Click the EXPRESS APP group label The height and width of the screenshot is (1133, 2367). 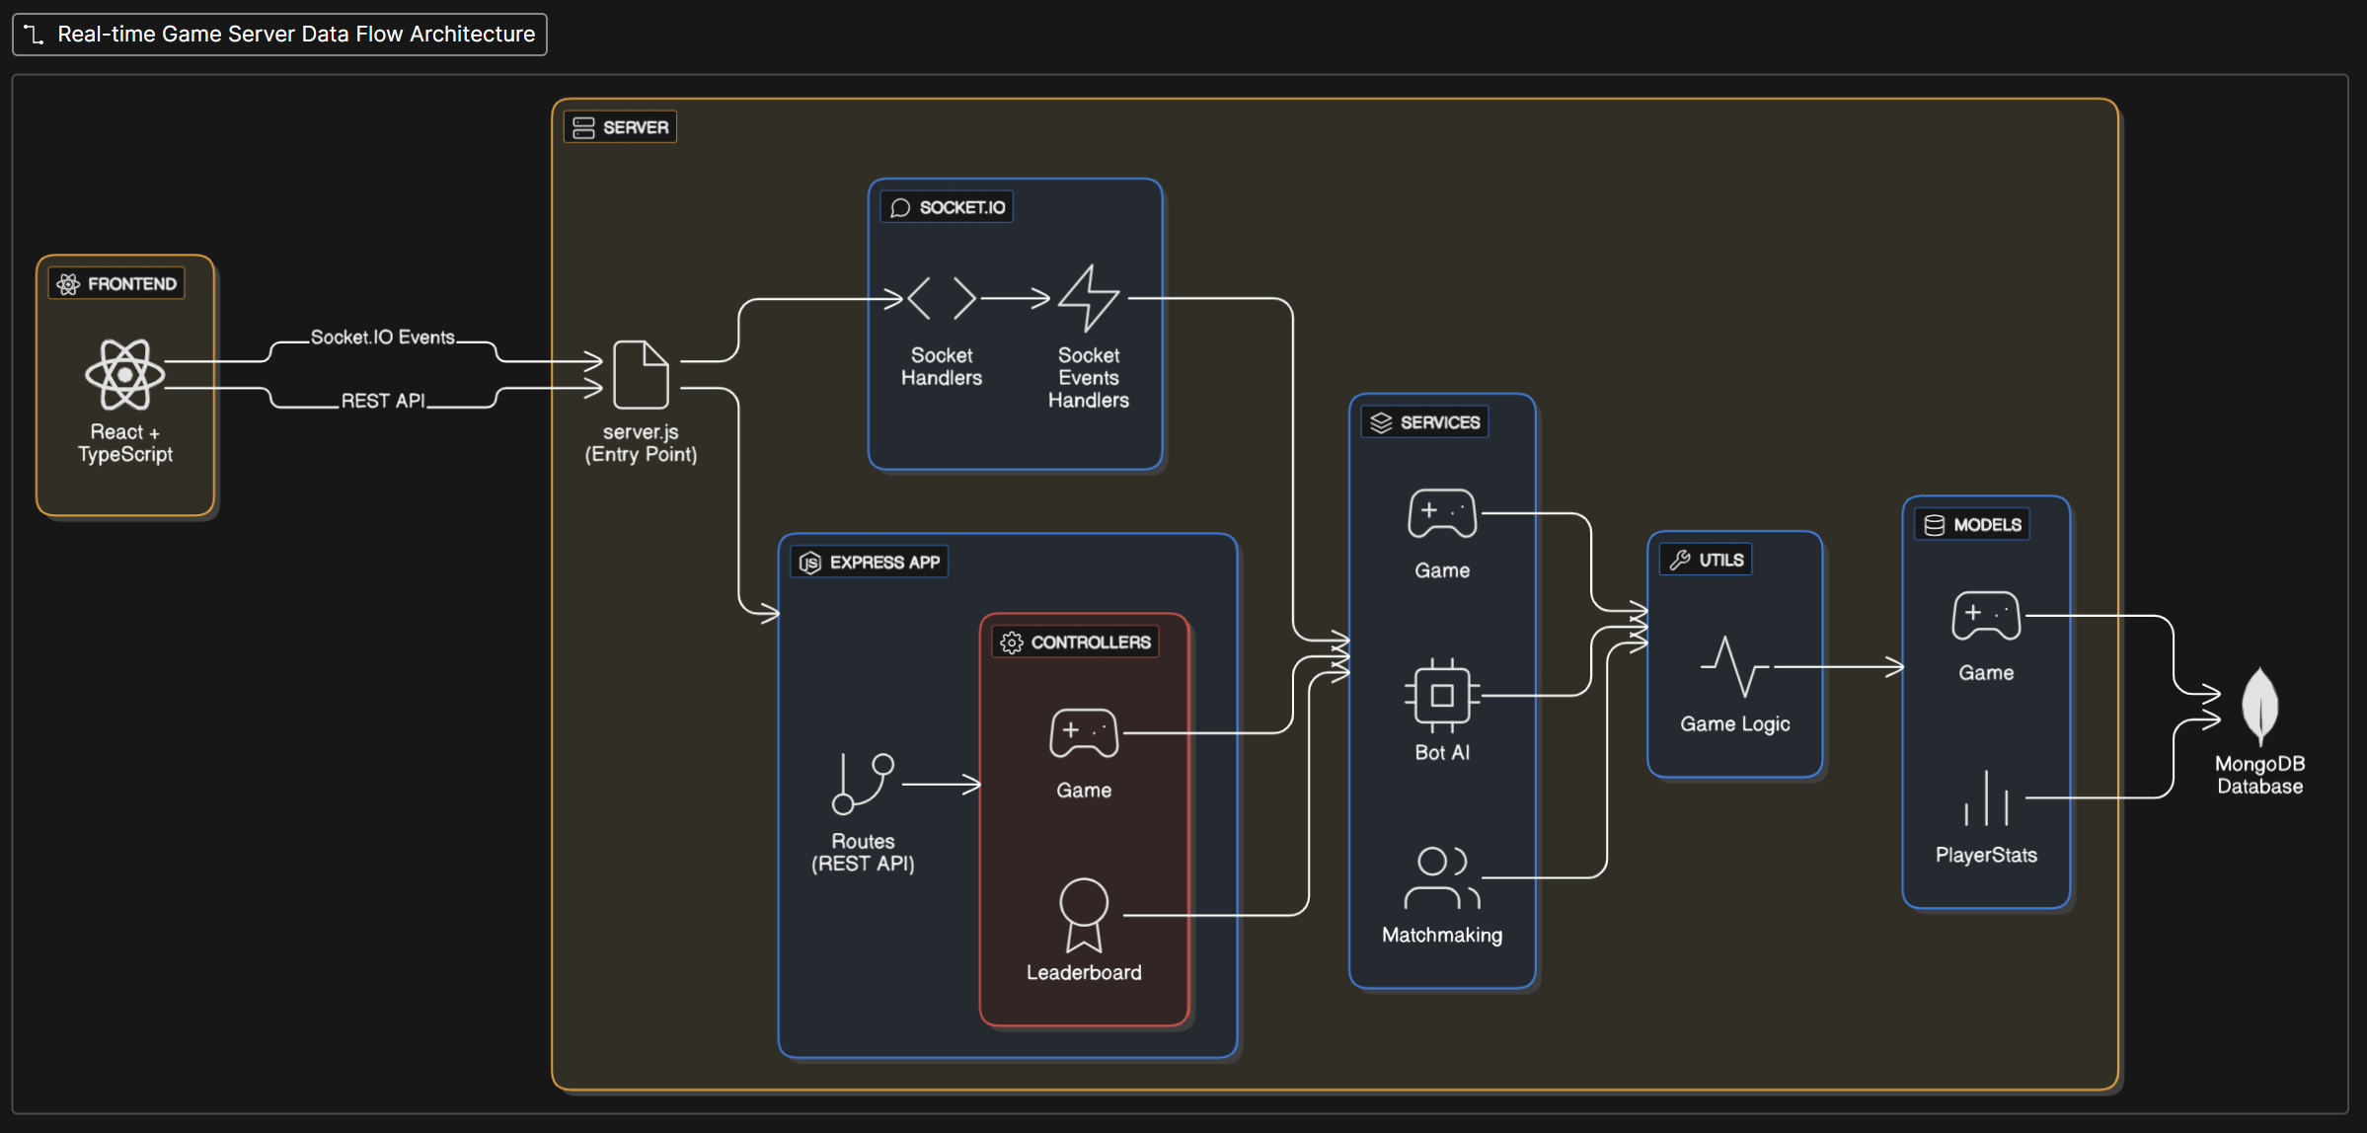click(x=883, y=563)
